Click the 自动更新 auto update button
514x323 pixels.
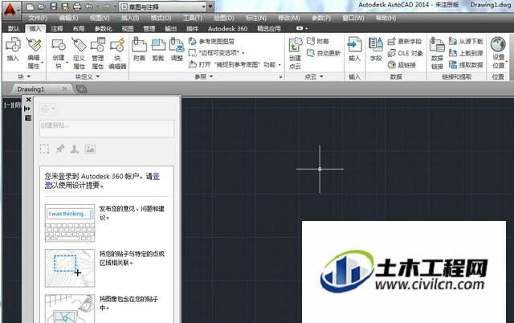tap(324, 53)
